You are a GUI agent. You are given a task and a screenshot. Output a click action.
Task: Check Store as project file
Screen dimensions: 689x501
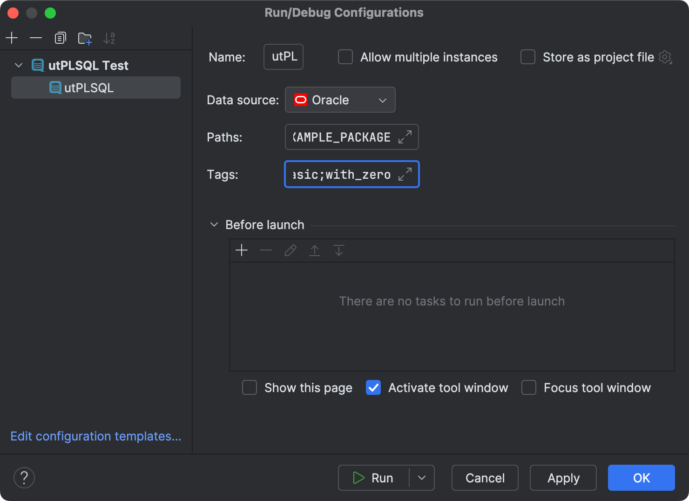point(527,57)
